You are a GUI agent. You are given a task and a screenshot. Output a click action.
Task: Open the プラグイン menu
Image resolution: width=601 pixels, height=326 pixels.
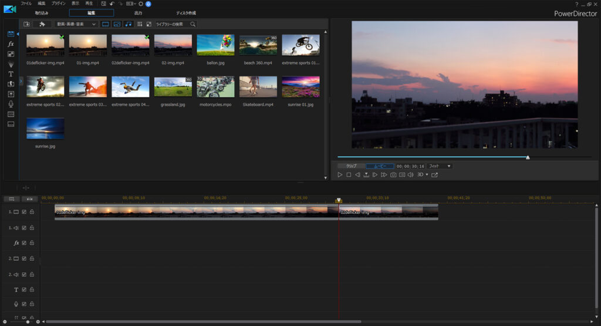point(58,4)
